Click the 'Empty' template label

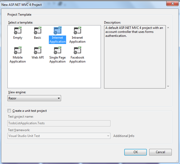click(x=18, y=38)
